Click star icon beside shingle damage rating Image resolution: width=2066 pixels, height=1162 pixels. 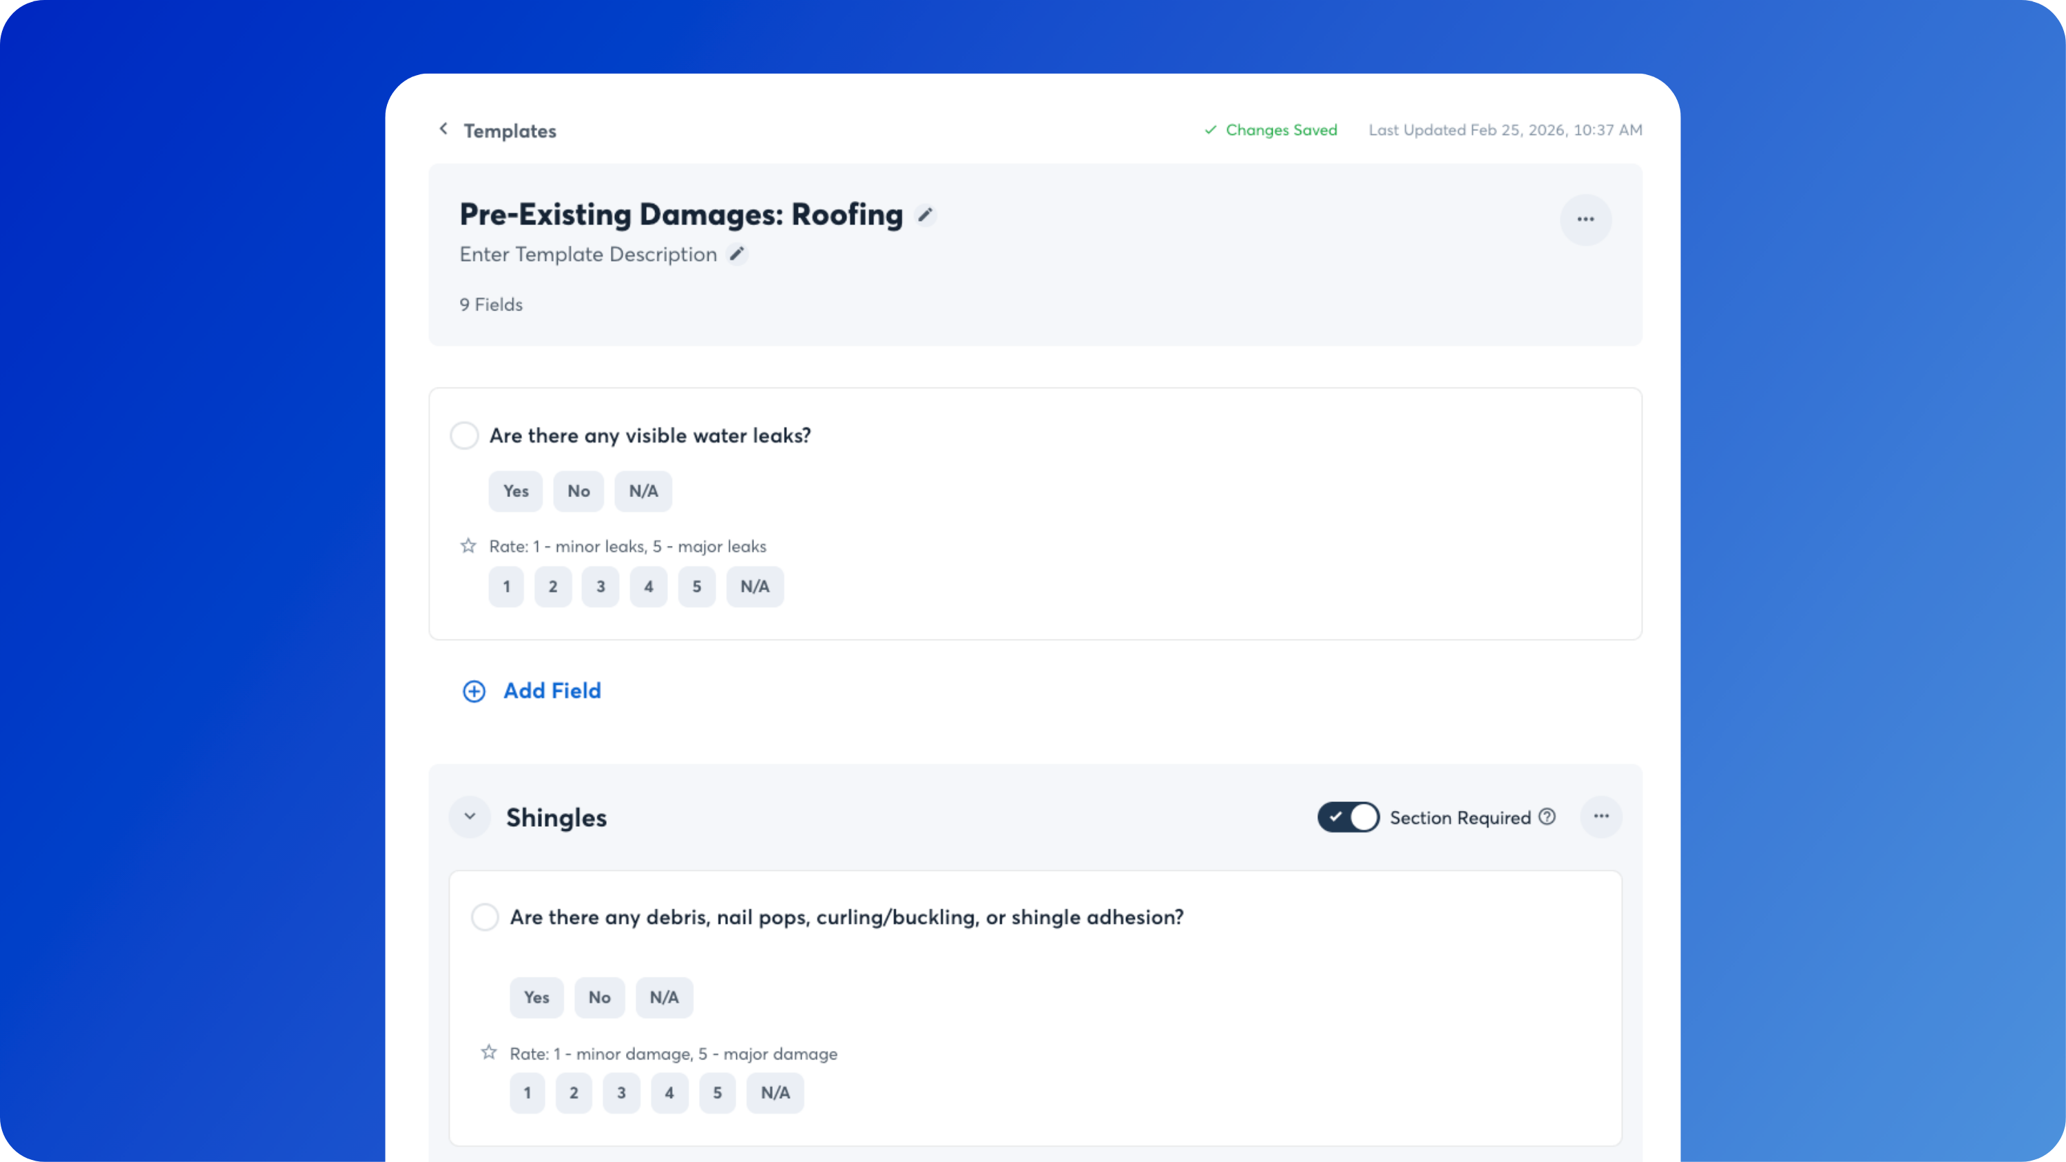pyautogui.click(x=489, y=1052)
